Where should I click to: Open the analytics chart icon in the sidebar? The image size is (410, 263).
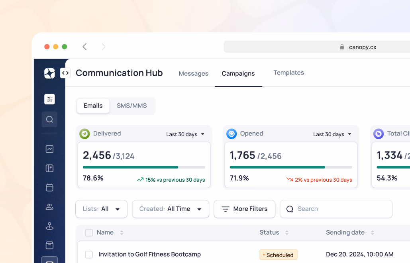(49, 149)
